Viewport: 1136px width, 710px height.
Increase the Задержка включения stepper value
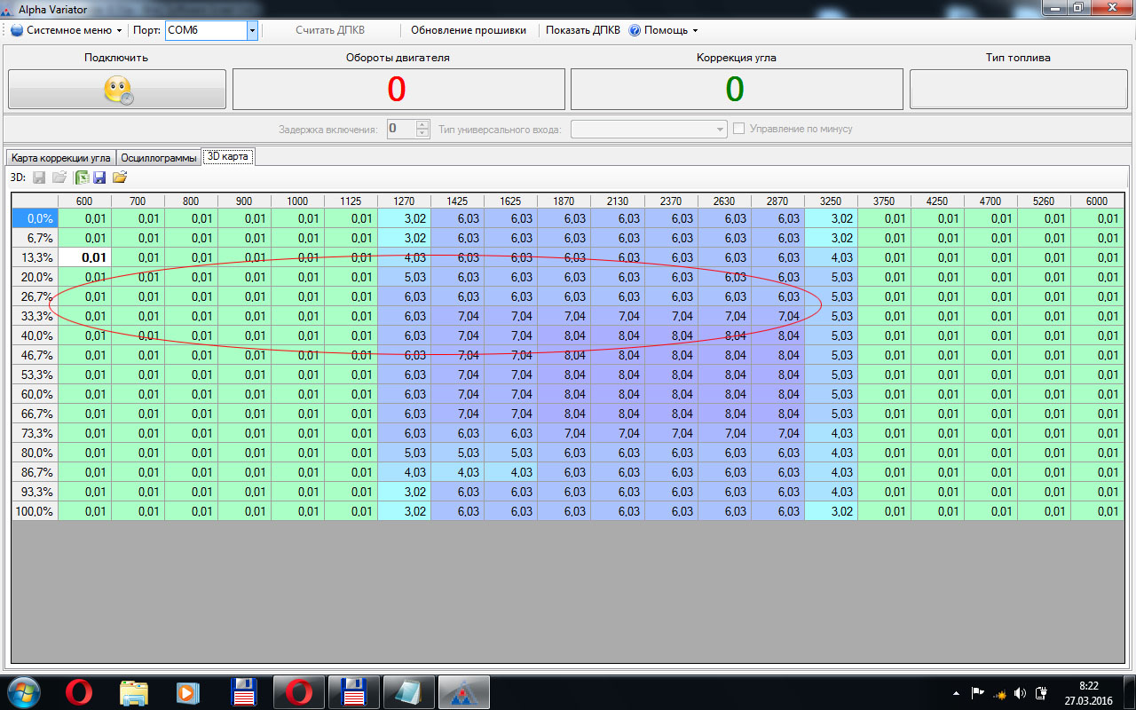click(422, 125)
